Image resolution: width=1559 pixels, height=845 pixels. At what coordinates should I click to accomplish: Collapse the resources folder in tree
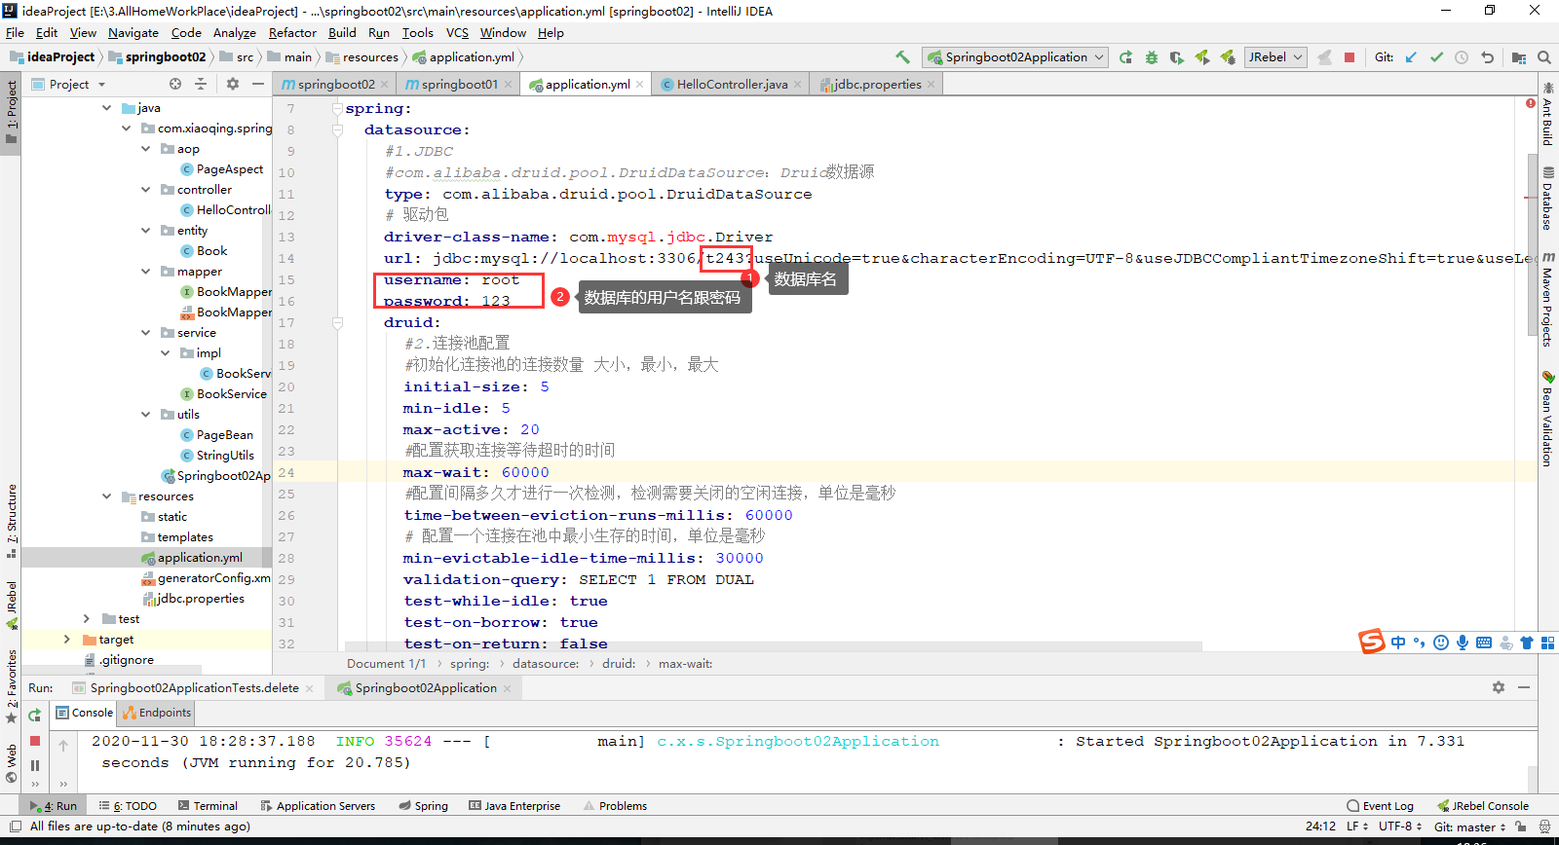coord(107,496)
